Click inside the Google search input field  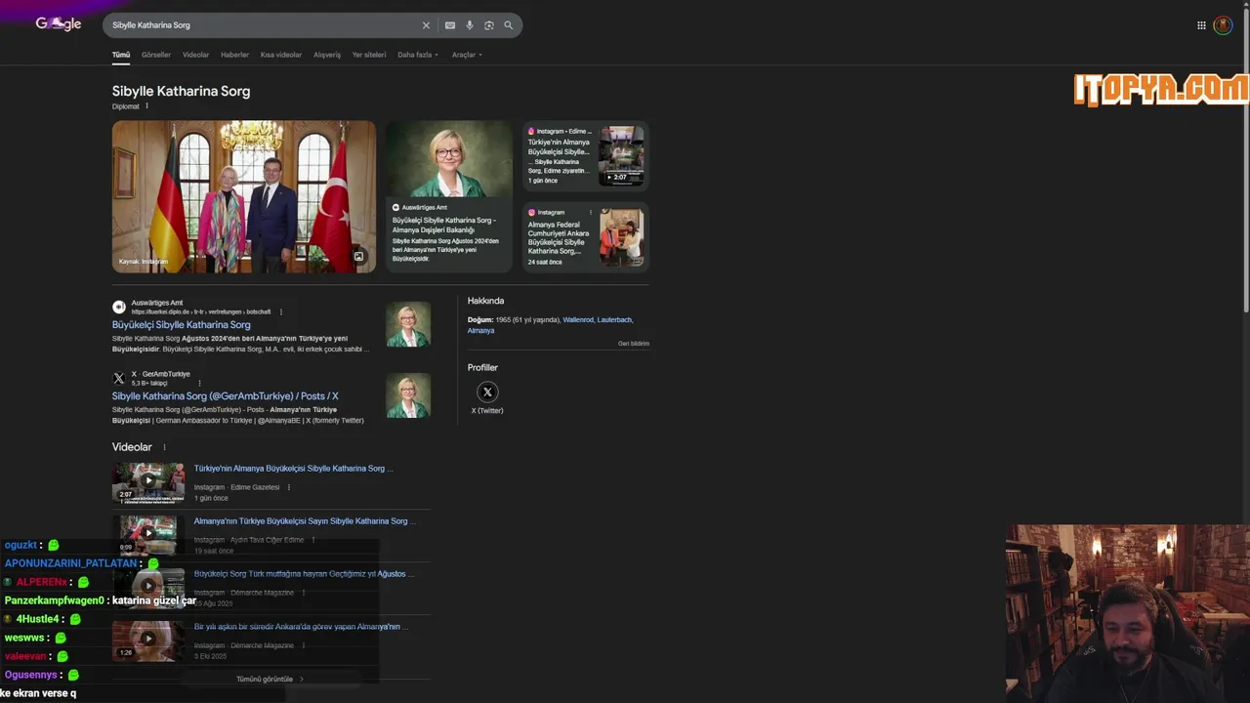tap(264, 25)
